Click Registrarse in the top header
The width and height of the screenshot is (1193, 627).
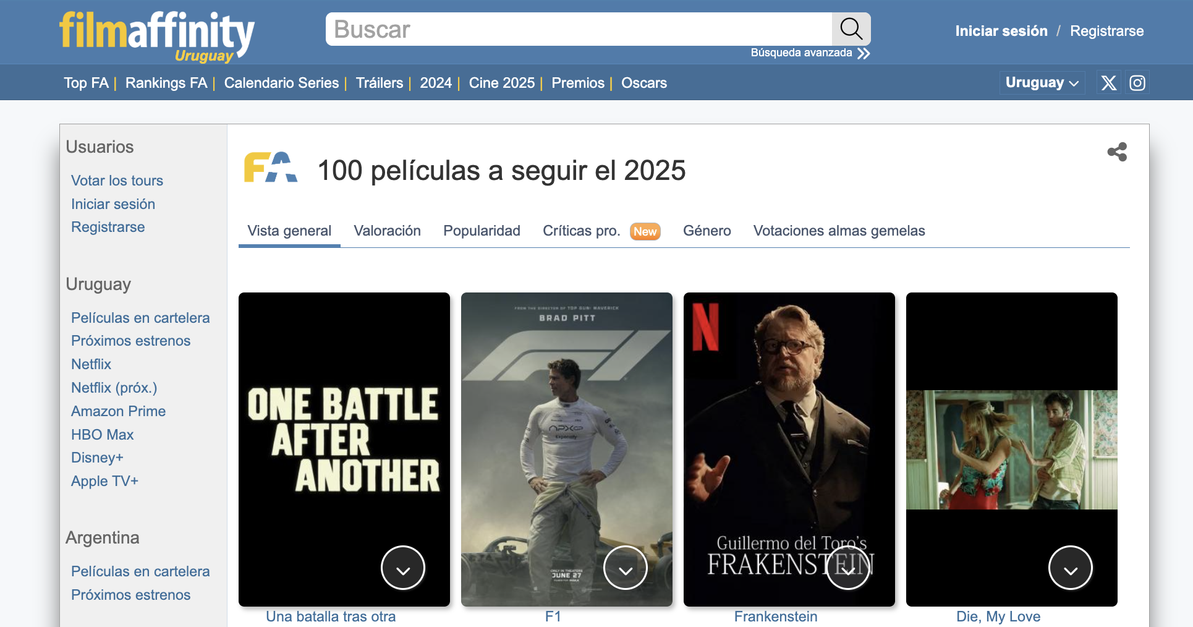(1106, 31)
